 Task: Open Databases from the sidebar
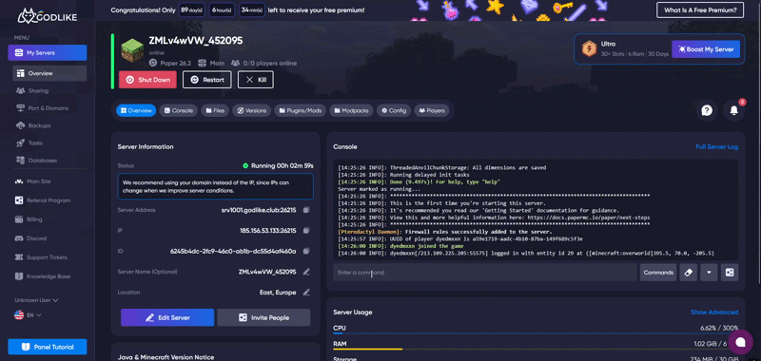point(36,160)
